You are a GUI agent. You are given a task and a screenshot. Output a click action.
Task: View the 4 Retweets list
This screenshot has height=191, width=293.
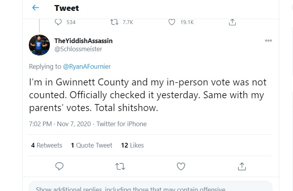(46, 145)
